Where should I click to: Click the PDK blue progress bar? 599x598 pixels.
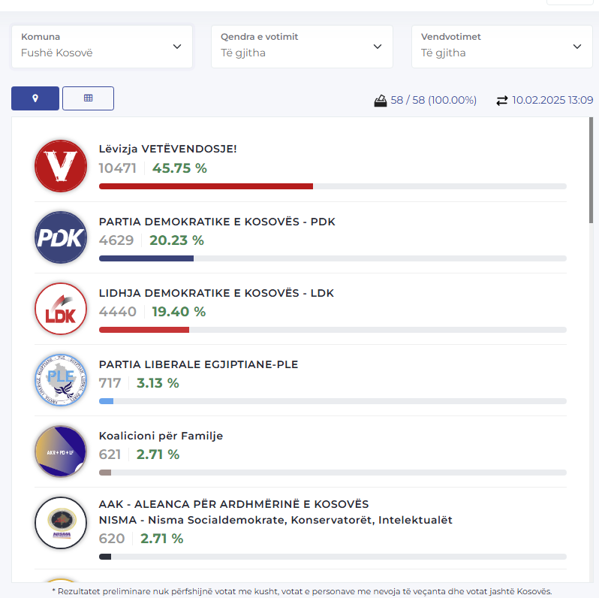pos(146,258)
